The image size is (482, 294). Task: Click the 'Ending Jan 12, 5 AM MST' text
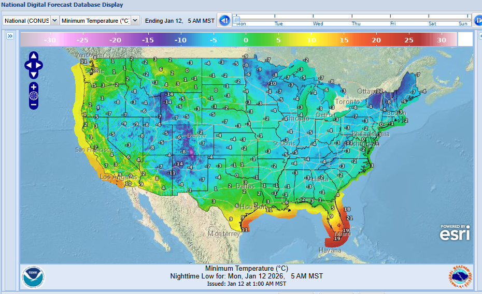179,21
